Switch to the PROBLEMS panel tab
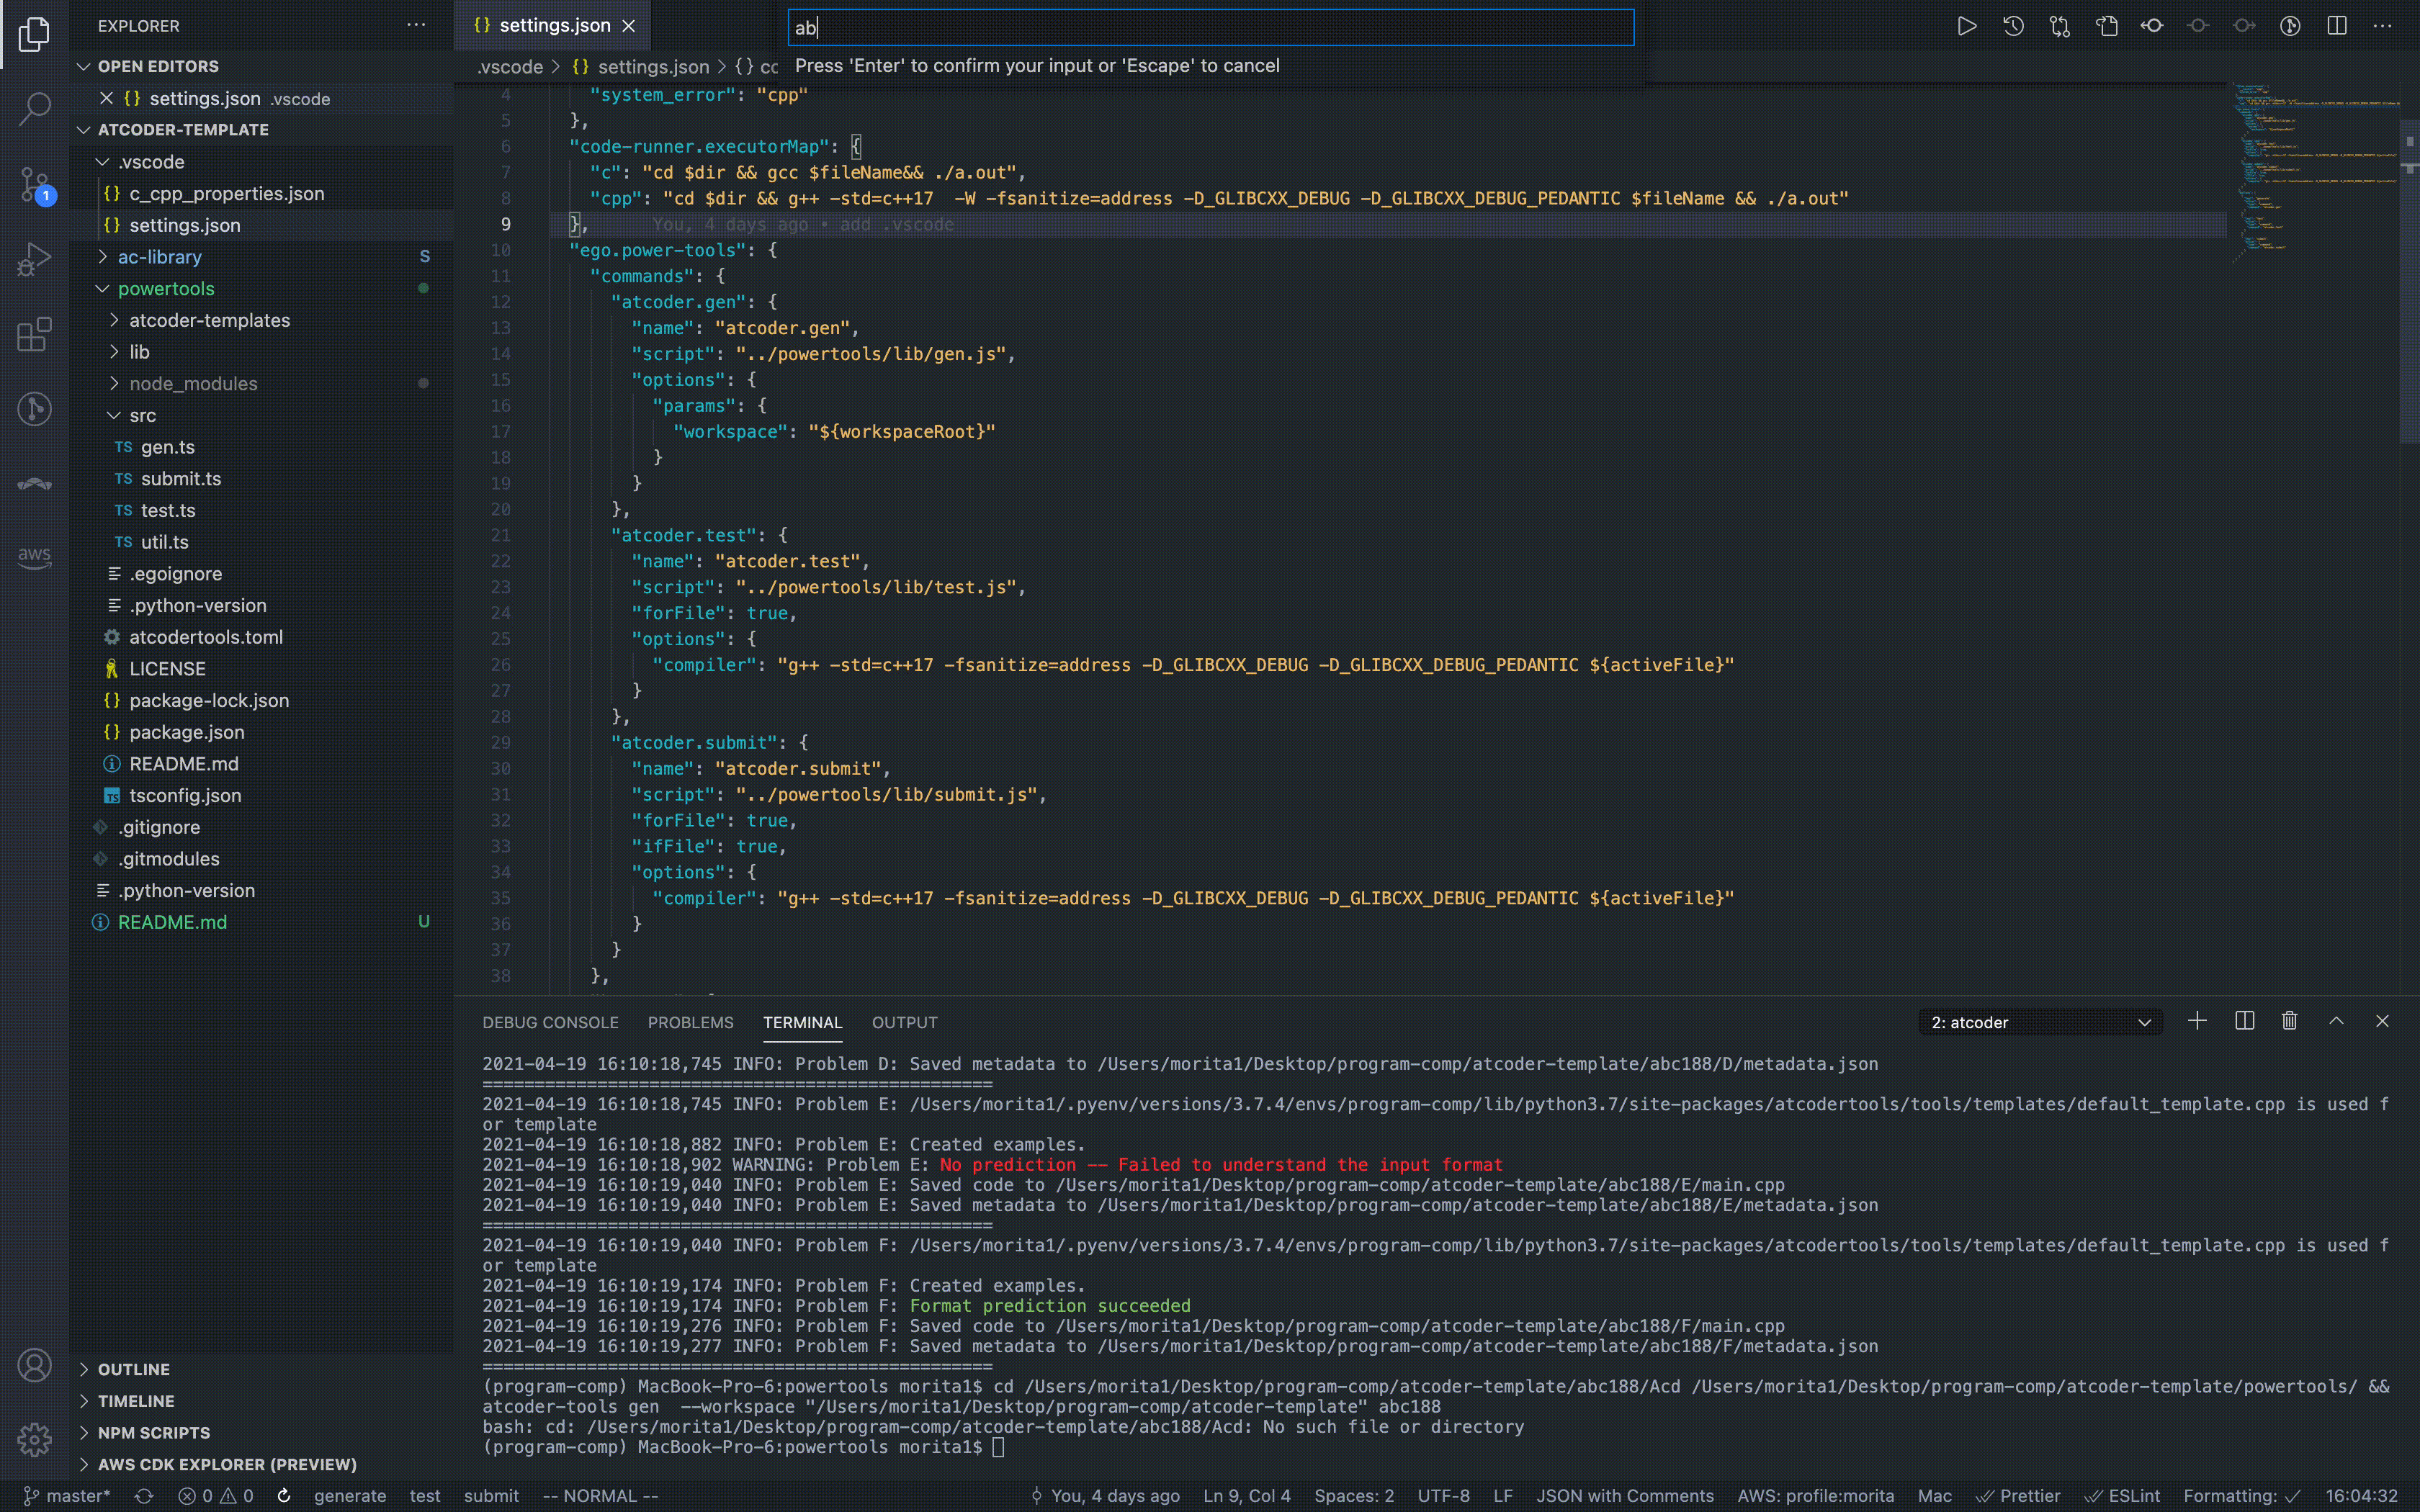 690,1022
